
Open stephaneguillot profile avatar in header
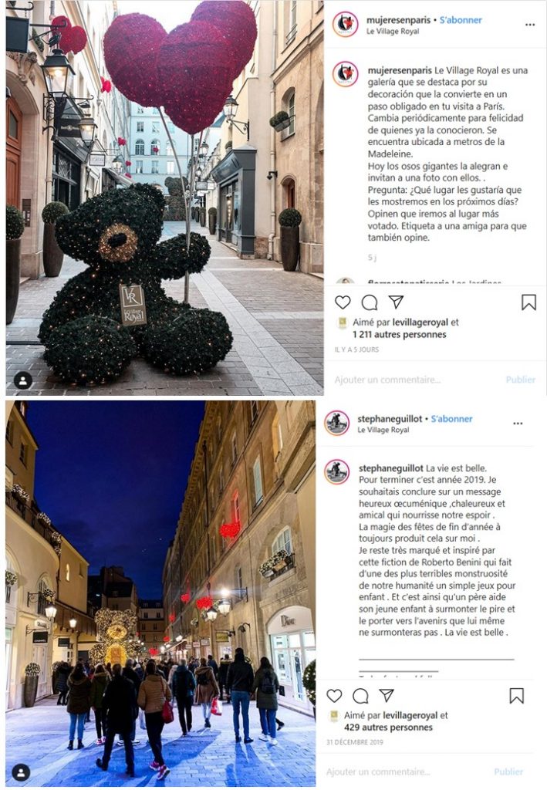pyautogui.click(x=337, y=423)
